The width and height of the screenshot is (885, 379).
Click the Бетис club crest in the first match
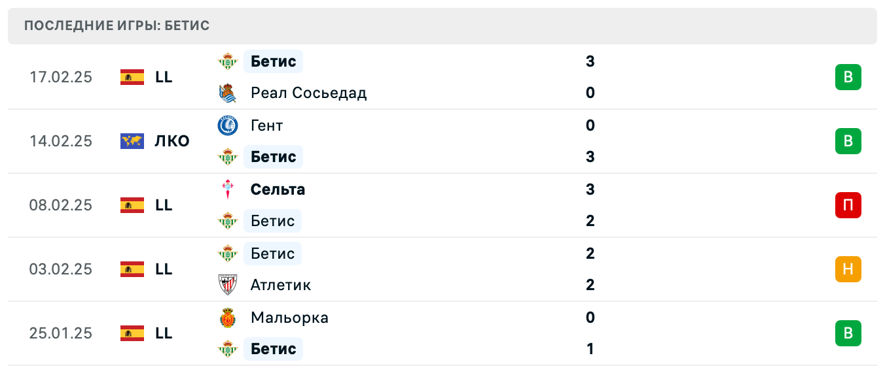click(x=227, y=61)
